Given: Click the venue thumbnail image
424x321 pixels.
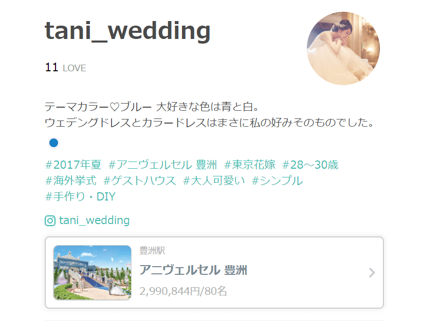Looking at the screenshot, I should [x=93, y=272].
